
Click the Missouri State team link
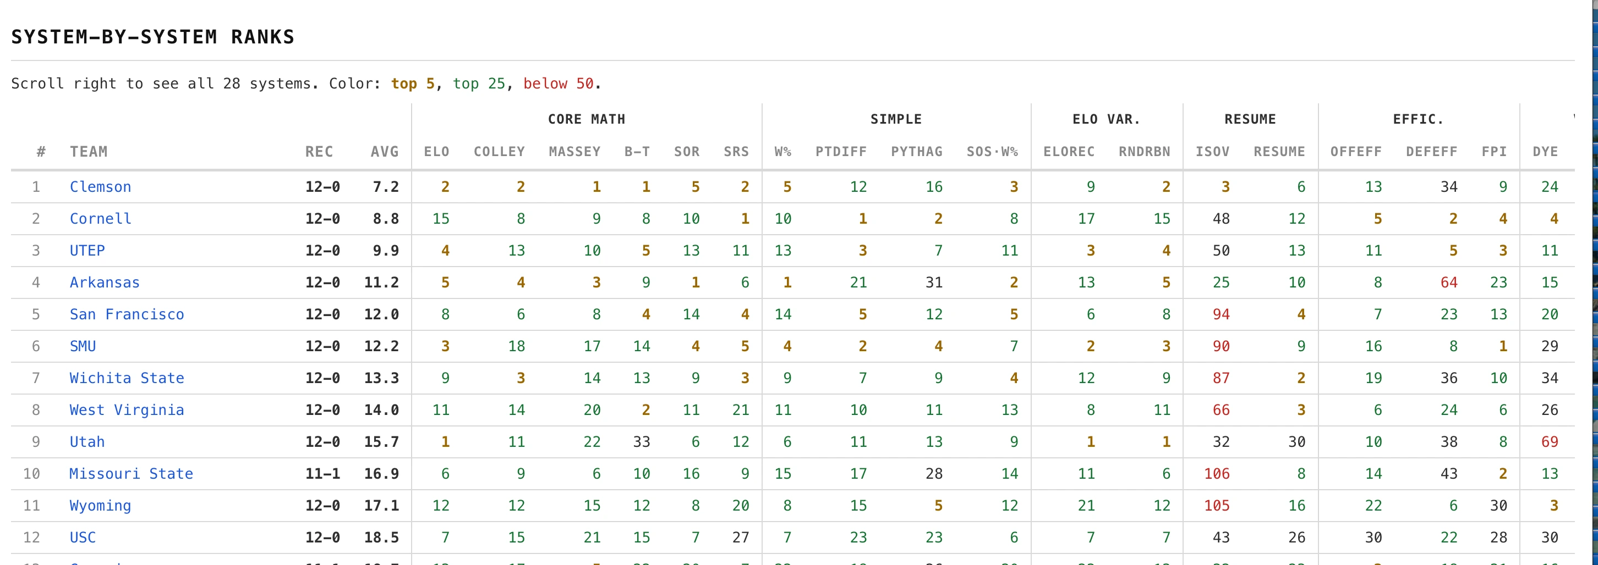[x=131, y=474]
